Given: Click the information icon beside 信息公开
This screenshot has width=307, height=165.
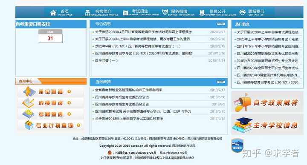Looking at the screenshot, I should tap(202, 13).
